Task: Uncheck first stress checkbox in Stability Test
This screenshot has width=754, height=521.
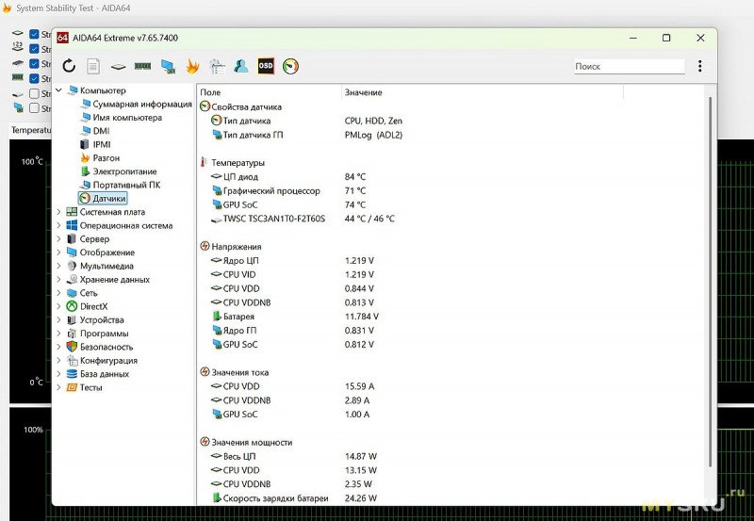Action: click(x=34, y=34)
